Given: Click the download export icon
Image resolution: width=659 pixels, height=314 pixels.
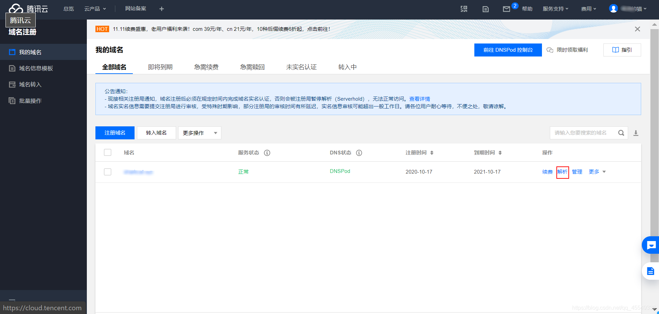Looking at the screenshot, I should click(636, 133).
